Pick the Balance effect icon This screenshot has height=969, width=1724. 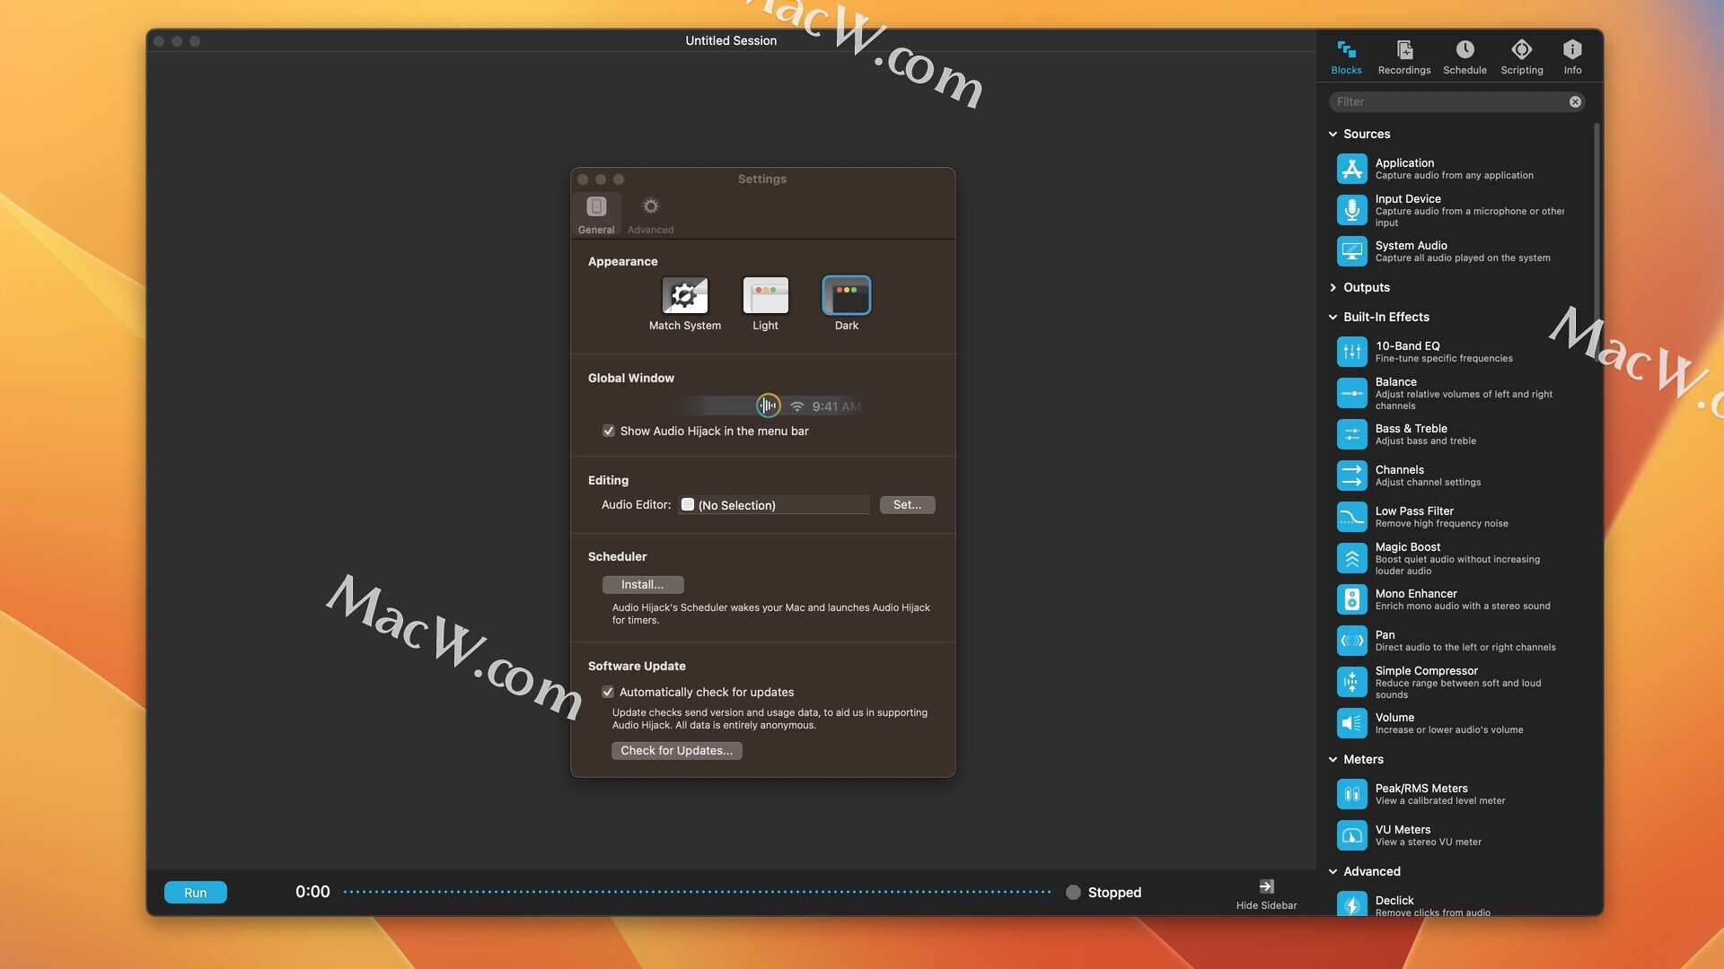1351,393
